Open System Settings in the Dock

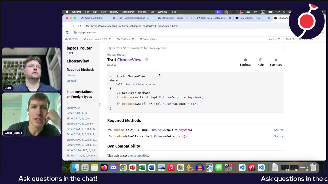coord(228,168)
